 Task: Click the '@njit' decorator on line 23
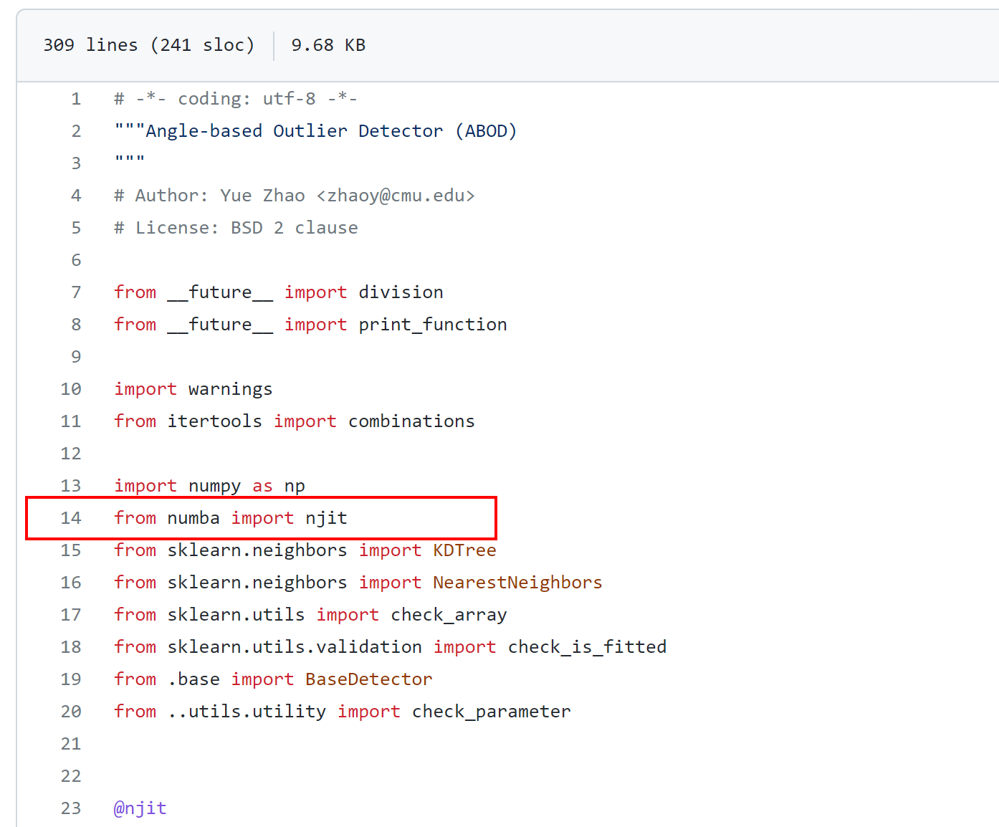(139, 808)
